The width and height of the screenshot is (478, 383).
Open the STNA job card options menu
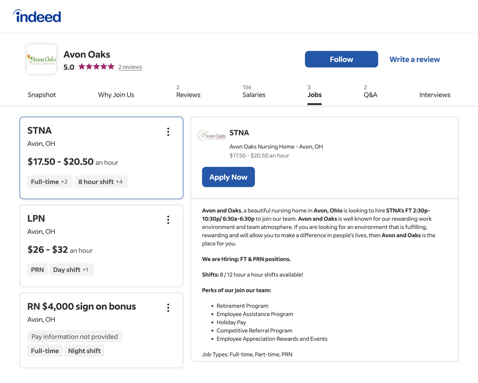coord(168,132)
